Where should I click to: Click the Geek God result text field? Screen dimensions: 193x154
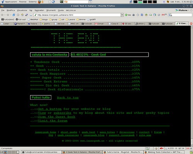click(110, 55)
